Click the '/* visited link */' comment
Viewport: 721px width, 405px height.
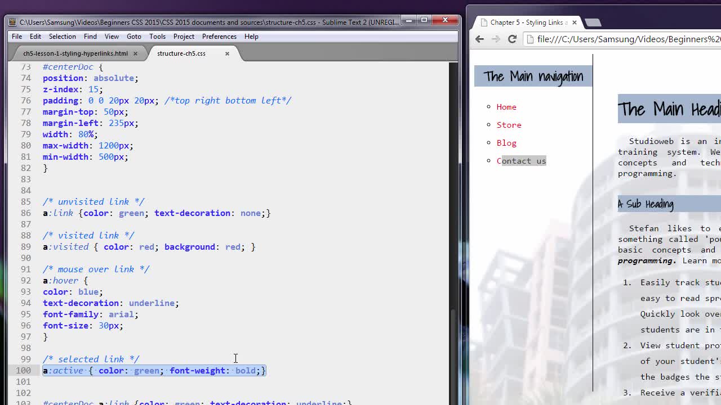coord(88,236)
